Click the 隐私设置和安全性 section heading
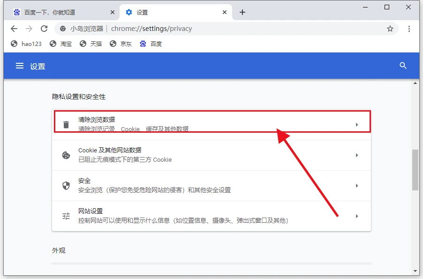The width and height of the screenshot is (423, 279). tap(79, 97)
